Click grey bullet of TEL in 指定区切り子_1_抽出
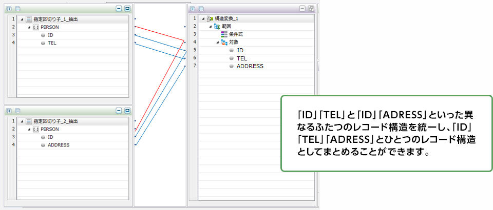 click(x=43, y=43)
